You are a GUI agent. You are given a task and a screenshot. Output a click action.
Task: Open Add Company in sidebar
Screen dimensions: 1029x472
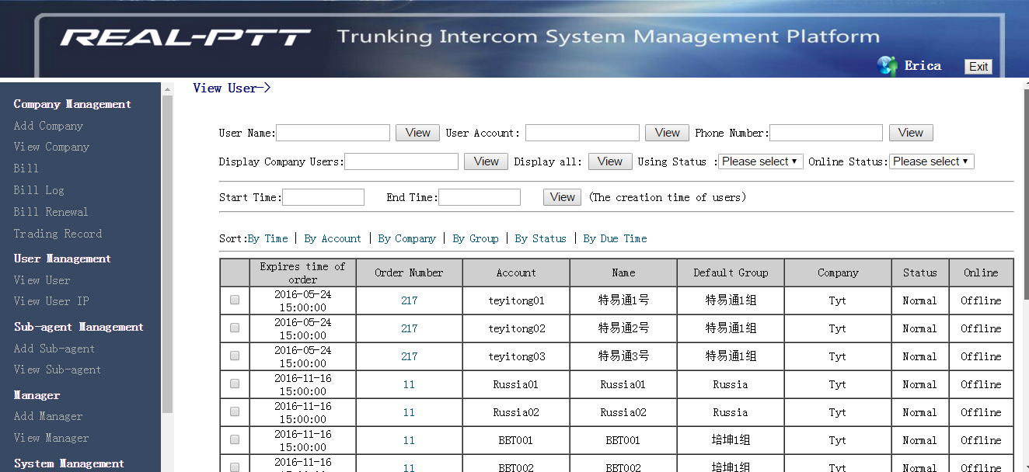[x=48, y=126]
